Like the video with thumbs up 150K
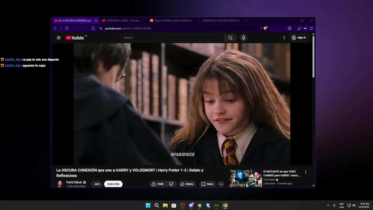 [157, 184]
